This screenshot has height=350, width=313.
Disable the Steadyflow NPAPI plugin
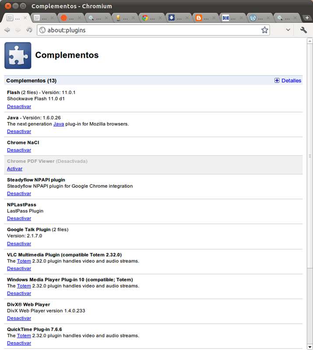[19, 193]
